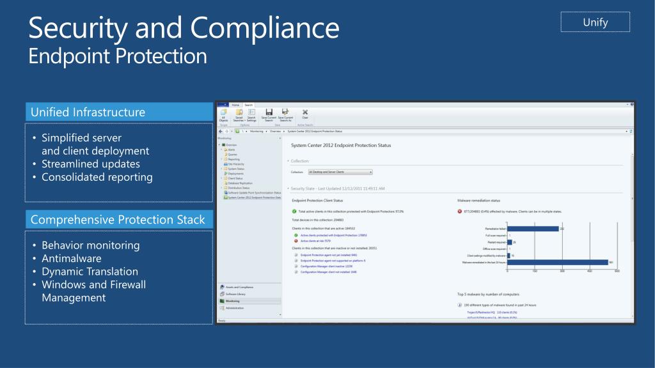Screen dimensions: 655x368
Task: Open Endpoint Protection agent not yet installed link
Action: (329, 255)
